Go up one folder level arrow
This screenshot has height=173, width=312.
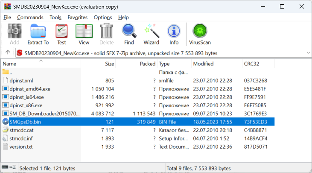tap(8, 53)
